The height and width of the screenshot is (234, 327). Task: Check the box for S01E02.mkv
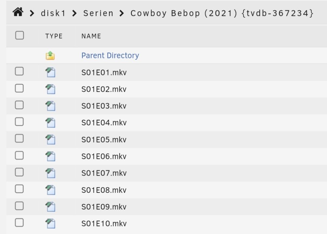(x=19, y=88)
